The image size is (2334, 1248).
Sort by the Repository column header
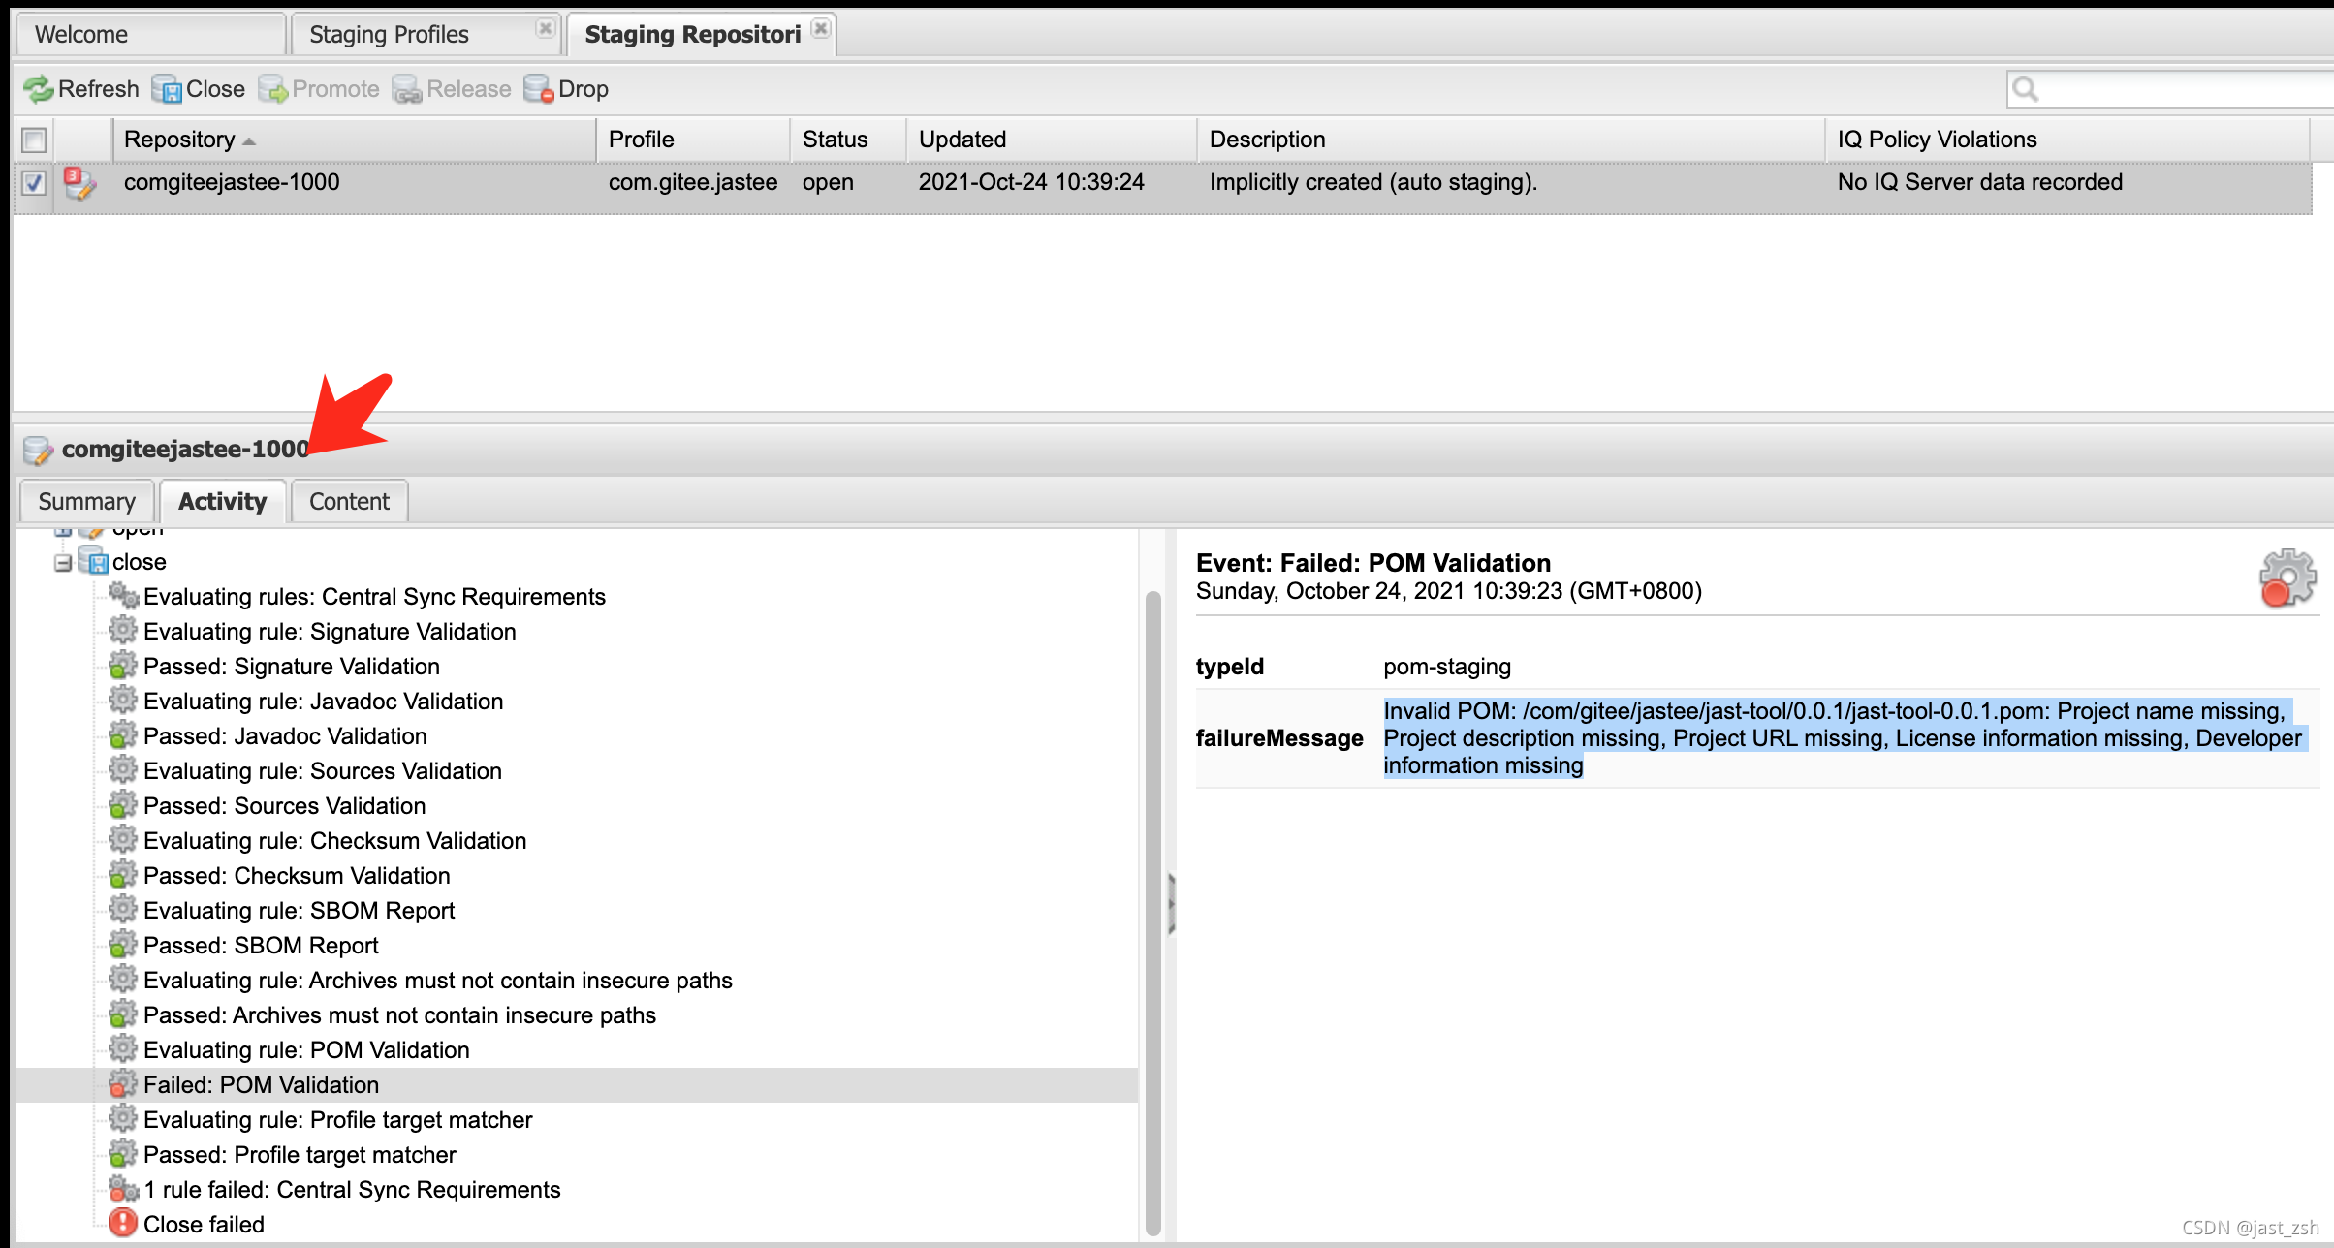point(180,140)
